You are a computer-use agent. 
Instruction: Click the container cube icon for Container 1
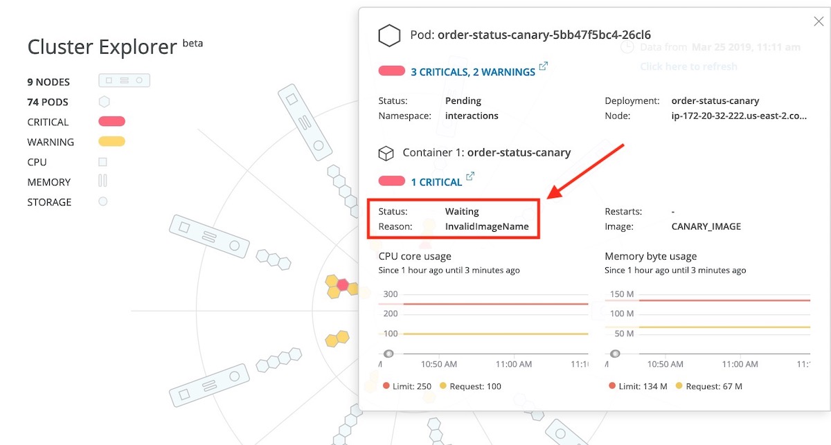pos(385,153)
